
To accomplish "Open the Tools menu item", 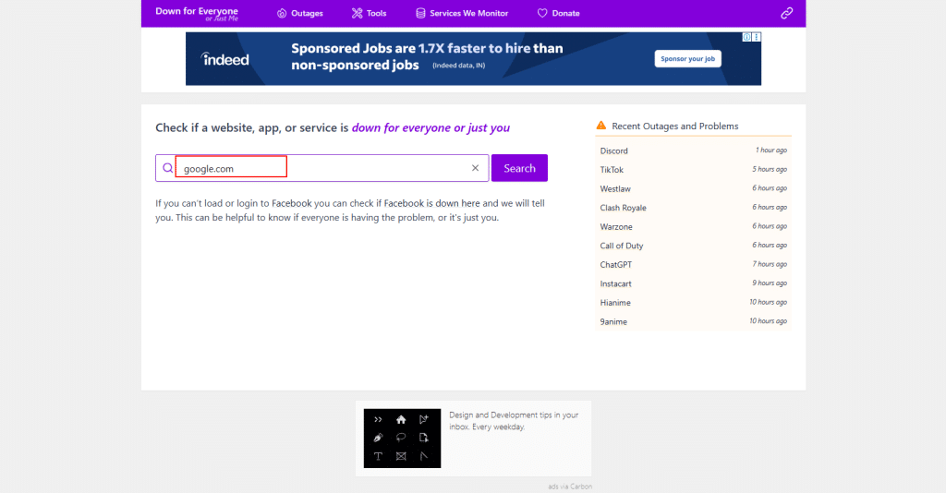I will click(x=369, y=13).
